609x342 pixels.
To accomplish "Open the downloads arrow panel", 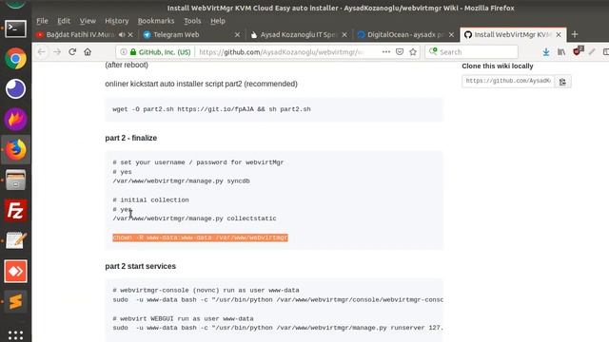I will pyautogui.click(x=545, y=52).
